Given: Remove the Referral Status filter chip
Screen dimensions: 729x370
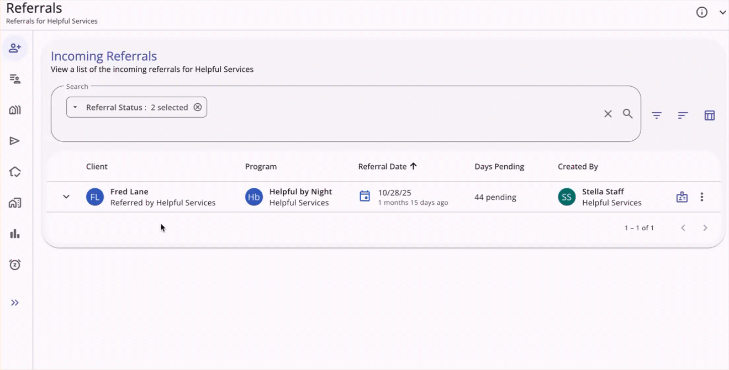Looking at the screenshot, I should [198, 107].
